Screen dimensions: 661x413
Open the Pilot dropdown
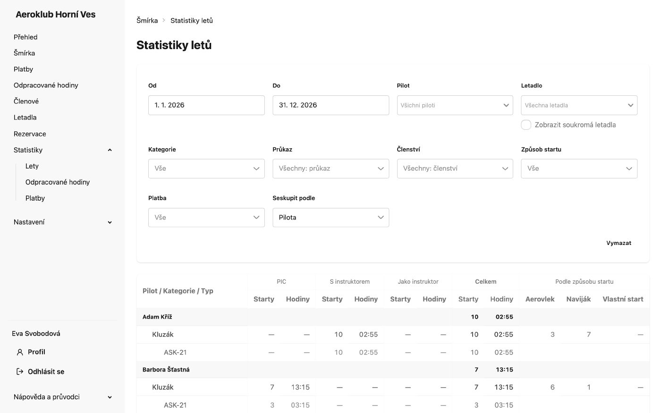point(455,105)
